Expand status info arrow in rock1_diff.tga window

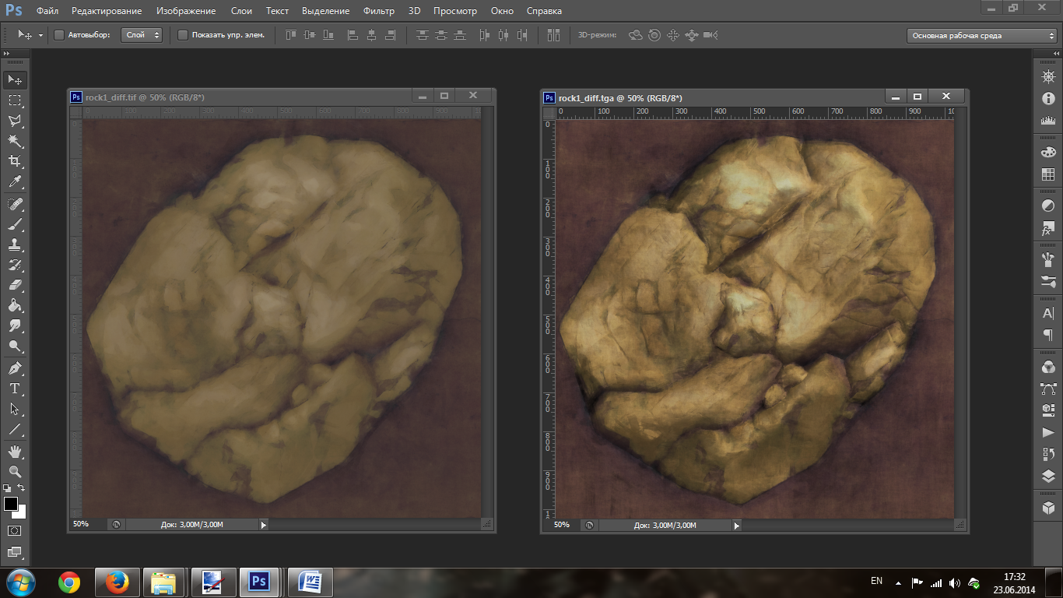[x=737, y=526]
